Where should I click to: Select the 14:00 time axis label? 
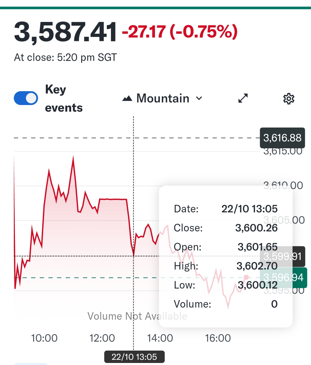pos(160,338)
